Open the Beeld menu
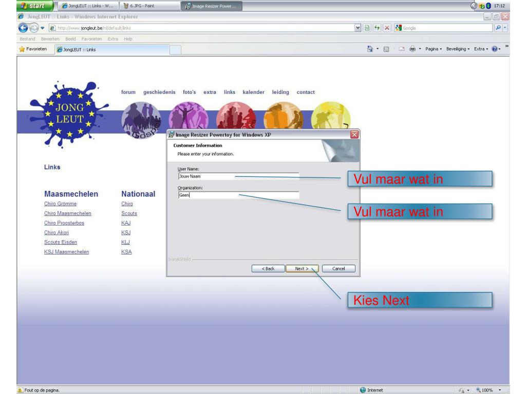Viewport: 526px width, 394px height. [x=70, y=39]
